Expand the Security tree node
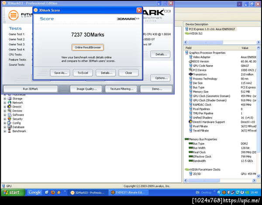The height and width of the screenshot is (205, 262). click(5, 119)
